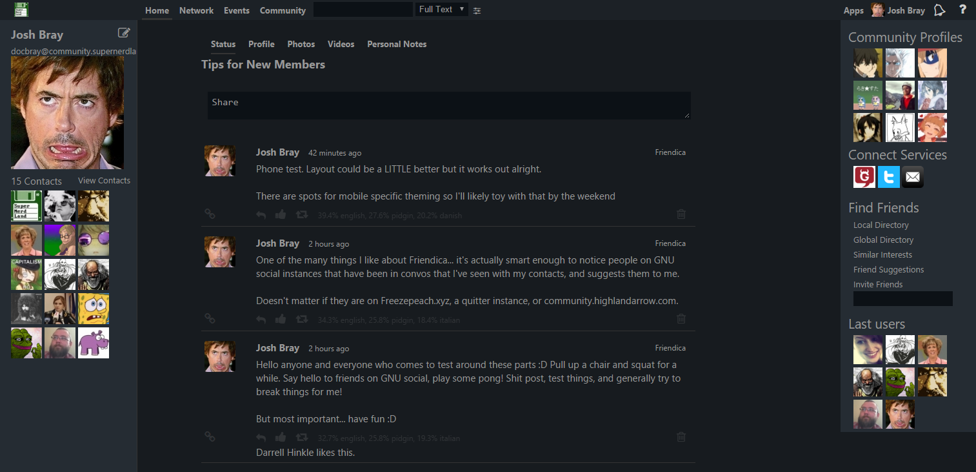
Task: Open the help question mark icon
Action: pyautogui.click(x=962, y=10)
